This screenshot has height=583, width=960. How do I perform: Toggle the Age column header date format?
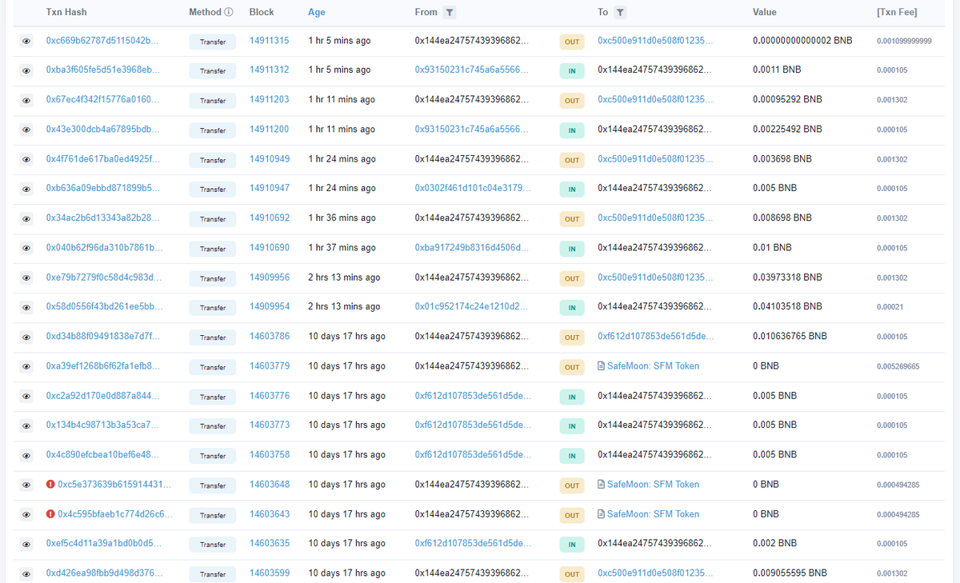[x=317, y=12]
